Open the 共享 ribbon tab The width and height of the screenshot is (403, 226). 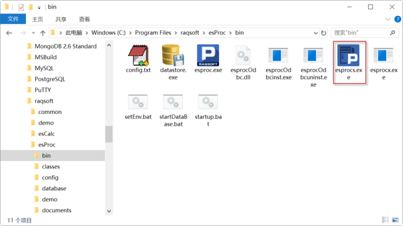(x=61, y=19)
